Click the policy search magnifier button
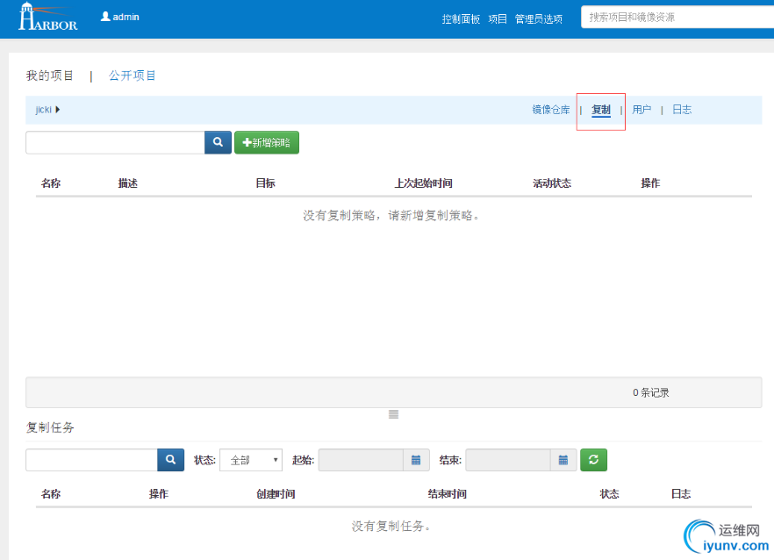 218,142
